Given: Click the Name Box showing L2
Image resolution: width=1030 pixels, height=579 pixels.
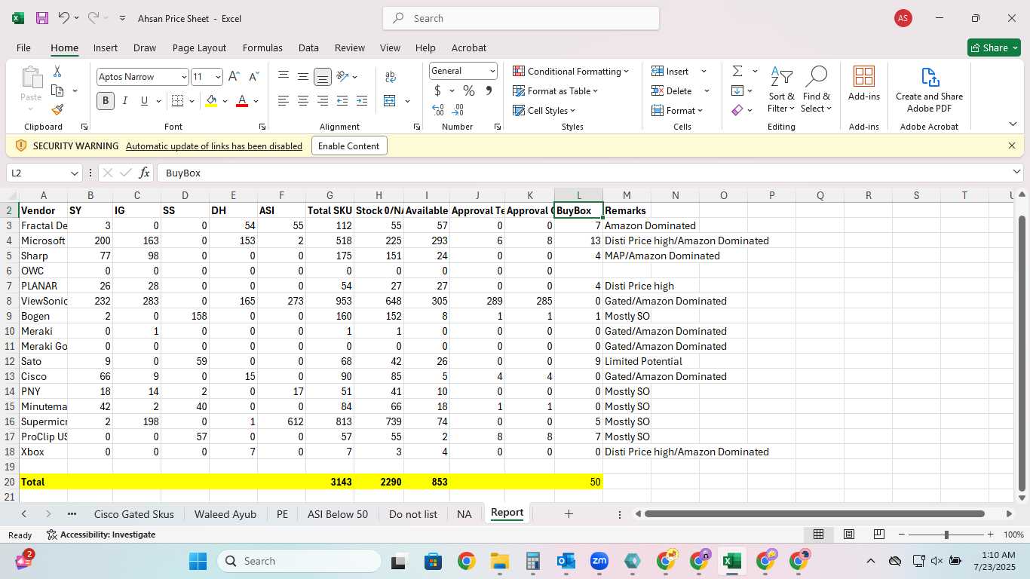Looking at the screenshot, I should [x=44, y=173].
